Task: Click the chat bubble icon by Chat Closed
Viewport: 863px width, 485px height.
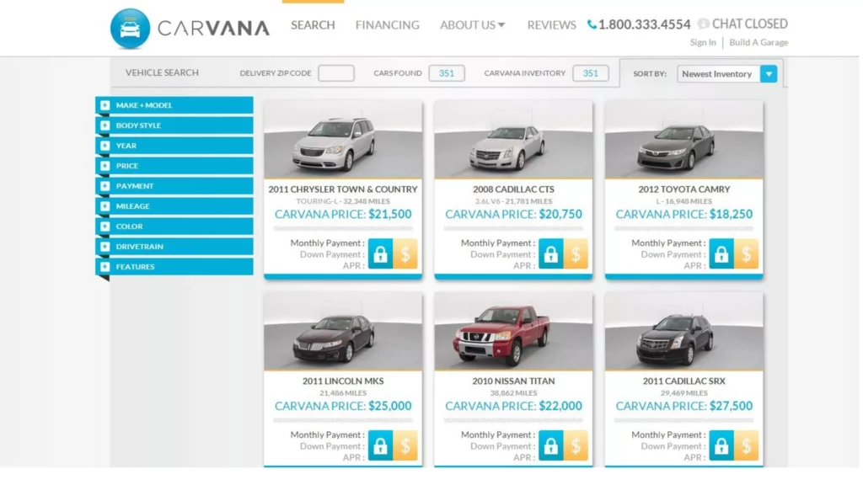Action: tap(703, 24)
